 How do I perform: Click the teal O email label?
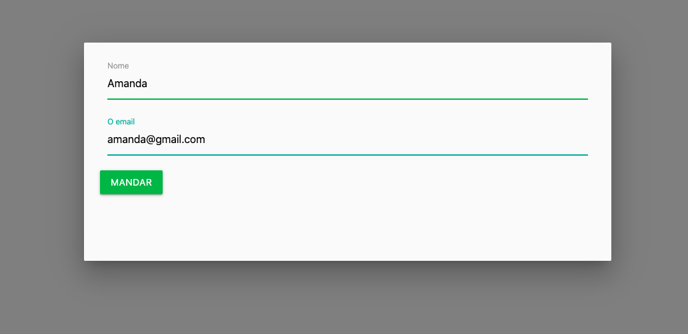coord(121,122)
